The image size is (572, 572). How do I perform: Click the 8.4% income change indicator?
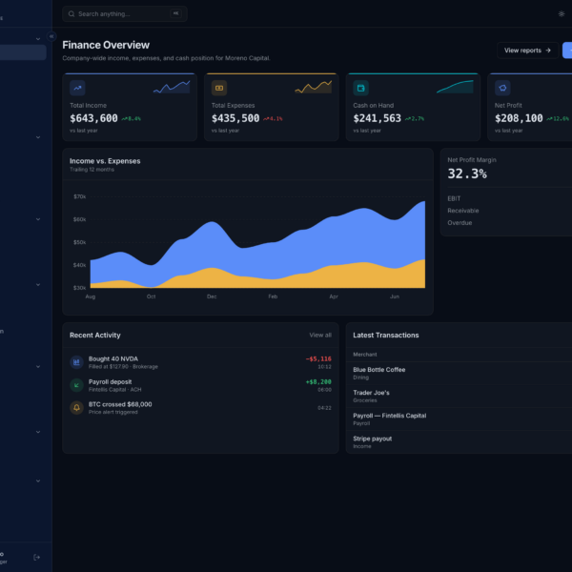tap(132, 118)
